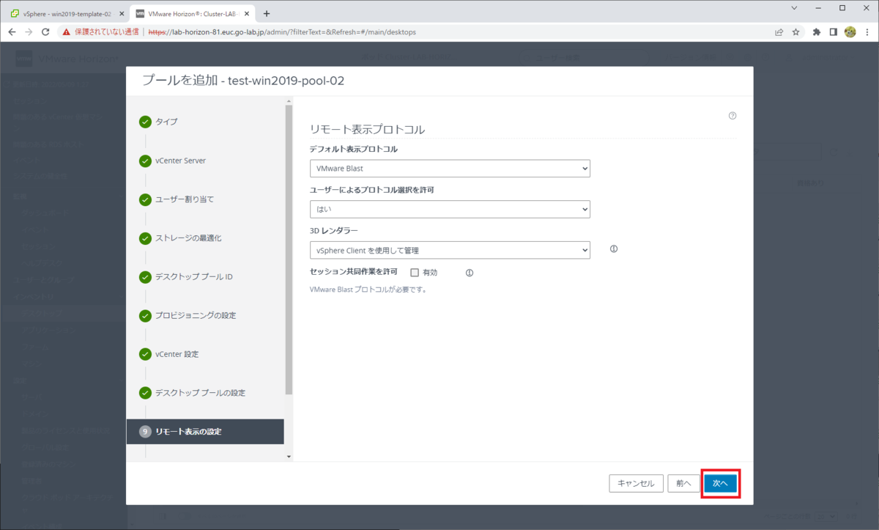Viewport: 879px width, 530px height.
Task: Click green check icon beside タイプ
Action: point(145,122)
